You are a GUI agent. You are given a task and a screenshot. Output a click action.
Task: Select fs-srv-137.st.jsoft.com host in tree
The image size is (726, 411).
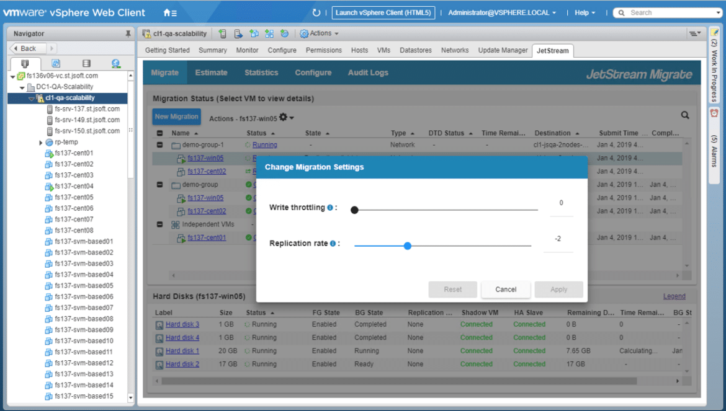click(87, 109)
